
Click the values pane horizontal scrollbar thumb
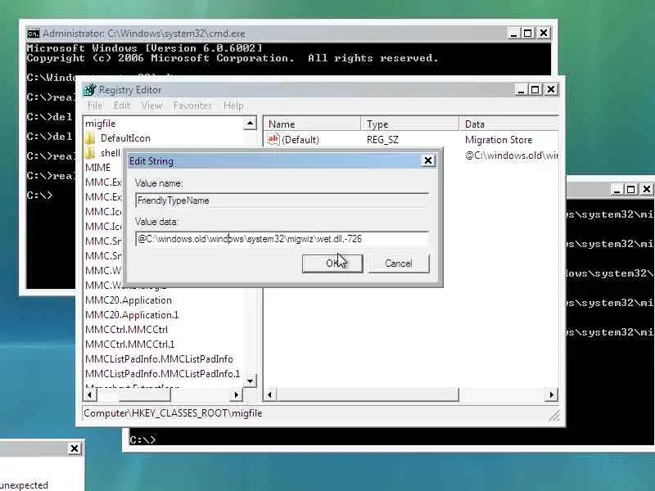(x=368, y=394)
